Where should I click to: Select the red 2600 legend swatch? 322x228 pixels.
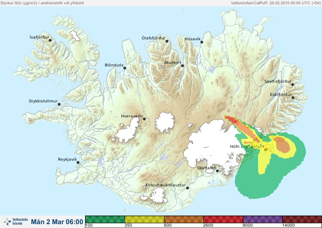(223, 219)
